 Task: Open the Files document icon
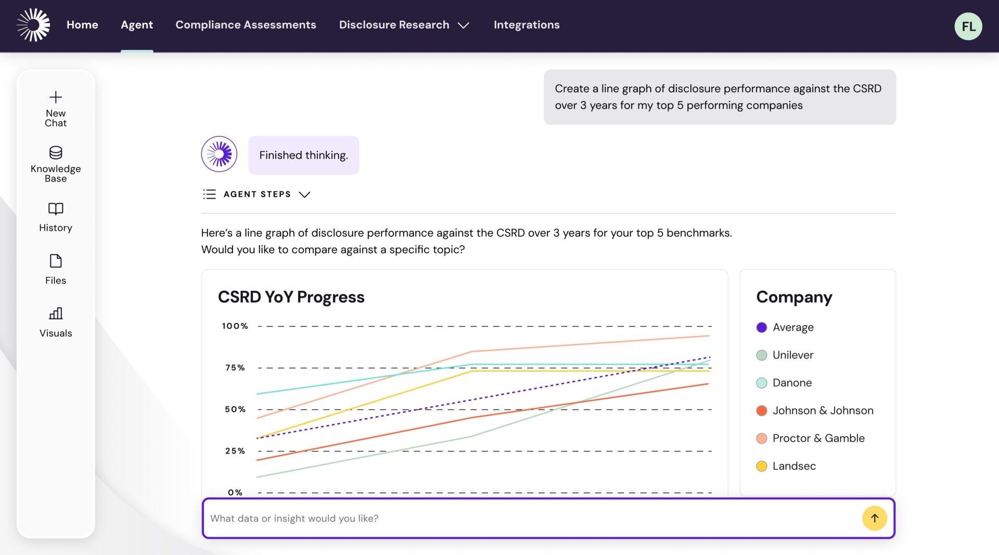[x=56, y=261]
